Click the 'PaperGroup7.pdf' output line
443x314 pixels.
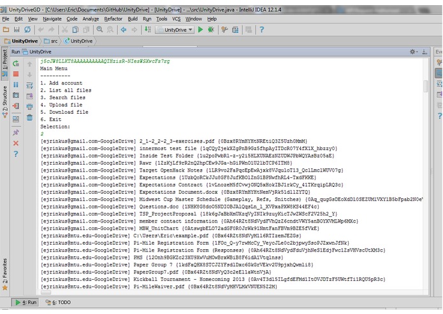(x=156, y=272)
